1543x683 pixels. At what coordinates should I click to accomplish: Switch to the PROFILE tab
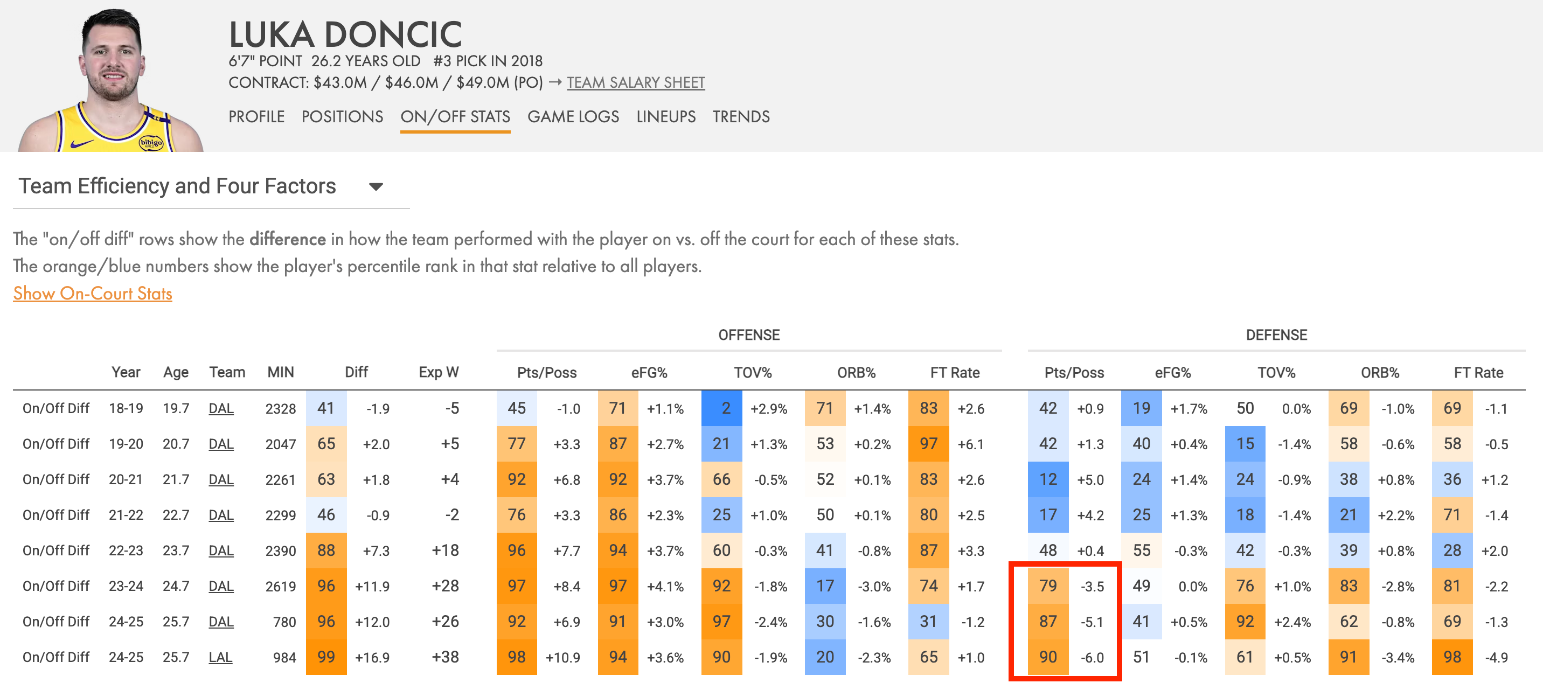(256, 117)
